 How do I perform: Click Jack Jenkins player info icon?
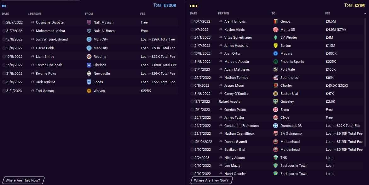pyautogui.click(x=33, y=82)
